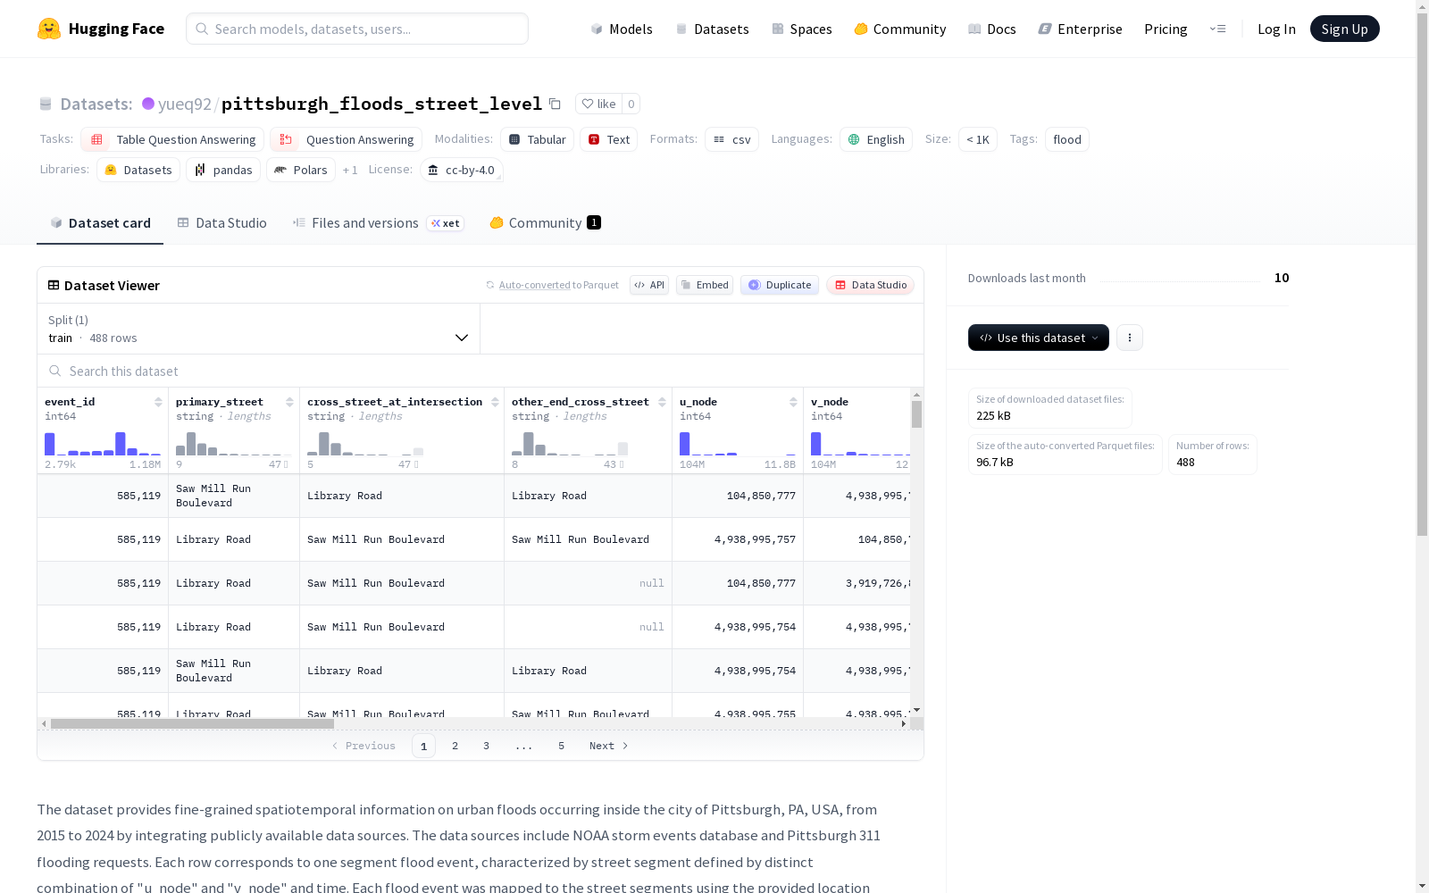Click the event_id histogram chart

click(103, 444)
